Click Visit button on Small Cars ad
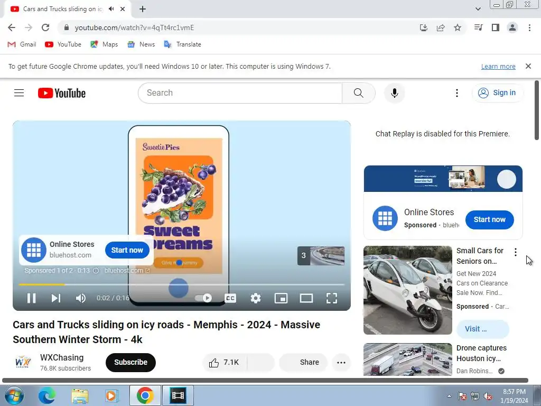 (x=482, y=329)
